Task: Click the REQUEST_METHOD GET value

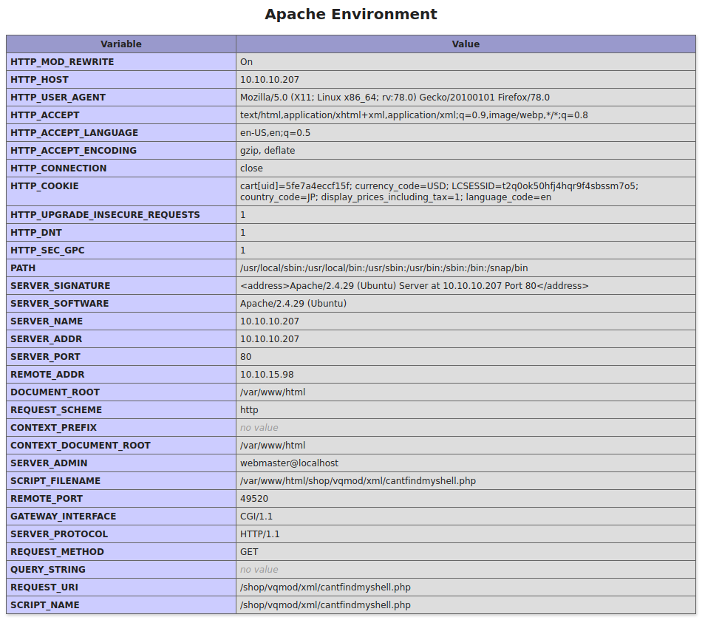Action: (x=249, y=552)
